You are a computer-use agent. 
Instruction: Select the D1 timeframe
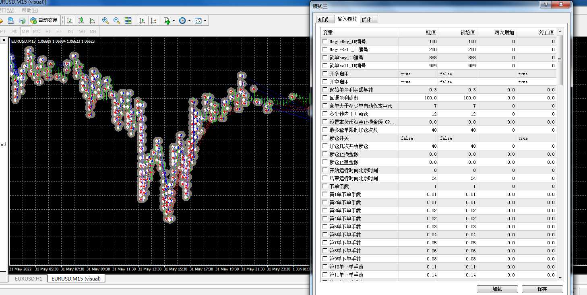pos(70,31)
